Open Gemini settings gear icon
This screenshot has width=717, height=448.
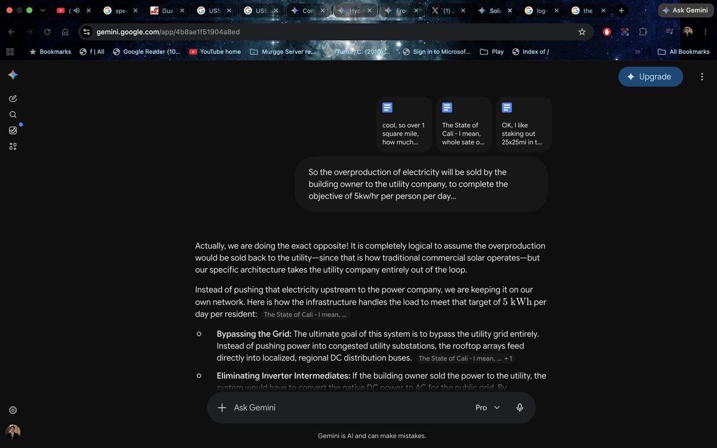13,410
